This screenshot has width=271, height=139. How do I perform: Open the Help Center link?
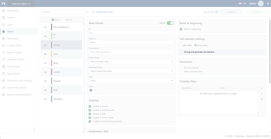click(211, 12)
